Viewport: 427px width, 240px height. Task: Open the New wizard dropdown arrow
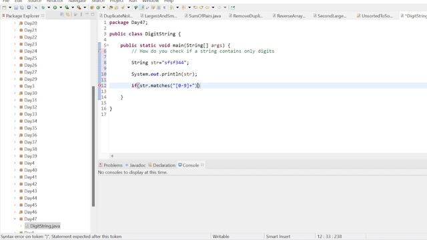click(x=10, y=7)
